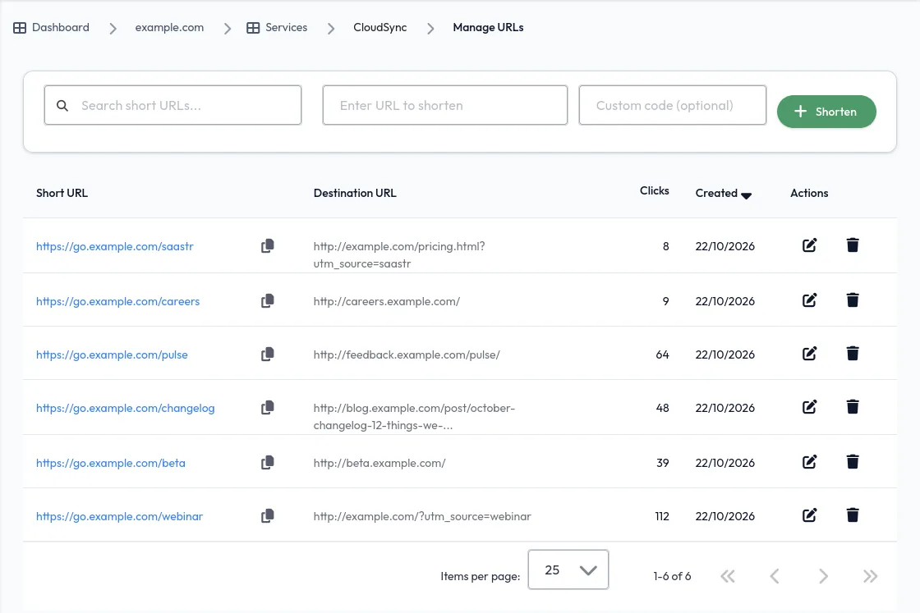Image resolution: width=920 pixels, height=613 pixels.
Task: Delete the careers short URL
Action: coord(853,300)
